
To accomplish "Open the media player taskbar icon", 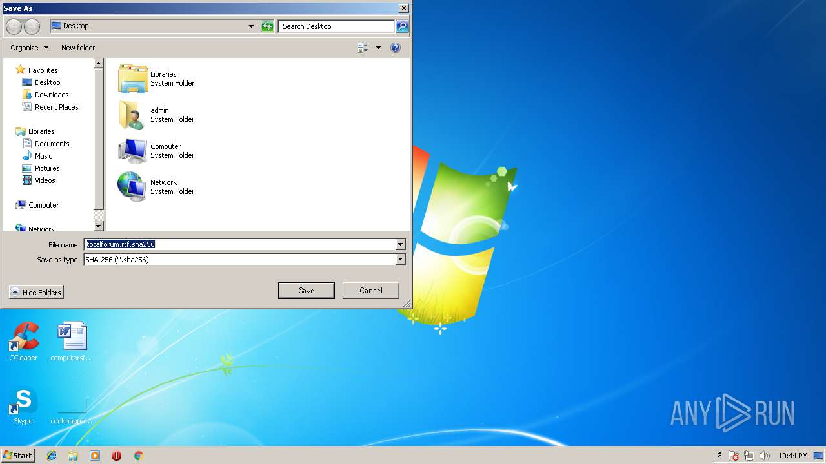I will 95,456.
